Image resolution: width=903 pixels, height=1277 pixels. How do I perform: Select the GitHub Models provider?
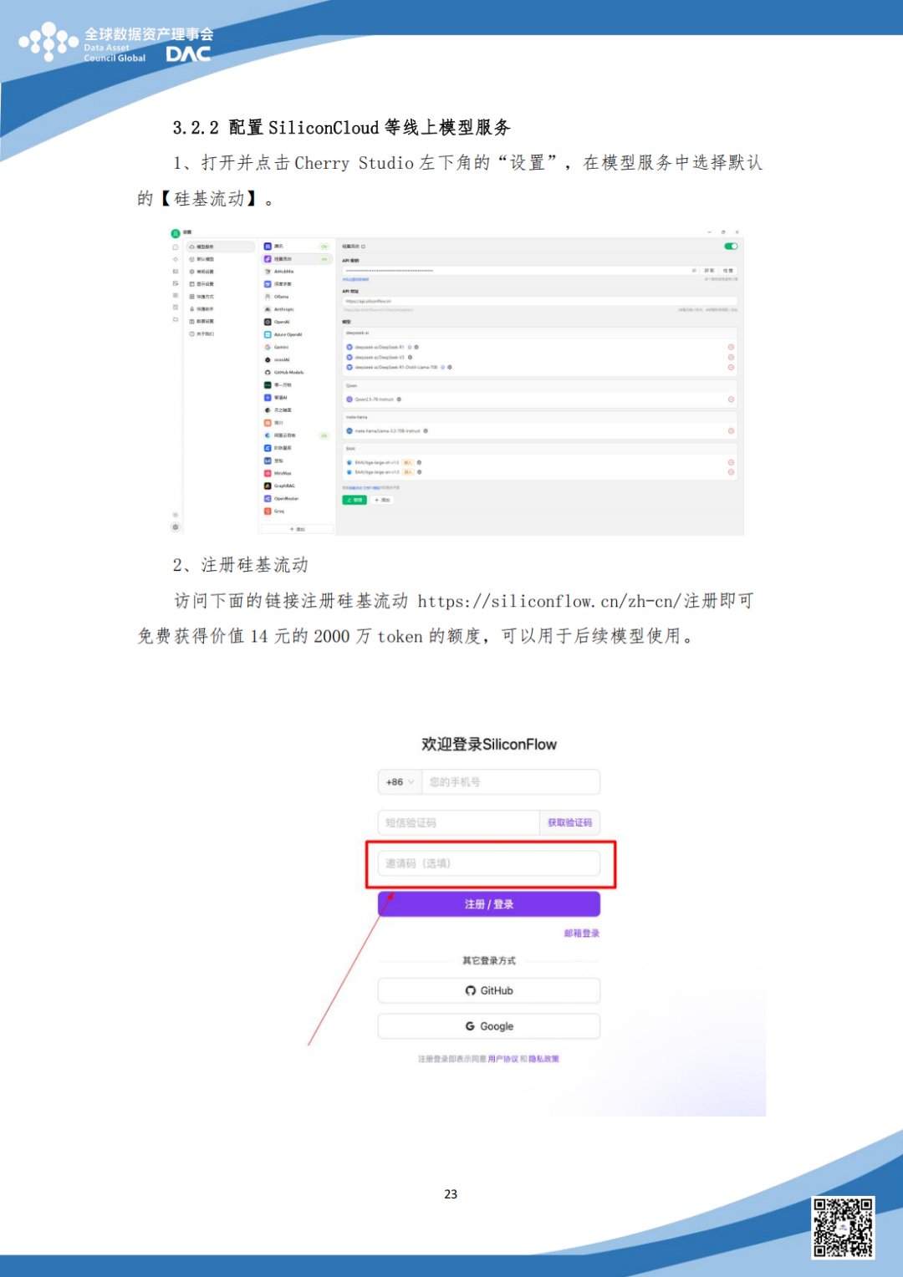[x=297, y=373]
